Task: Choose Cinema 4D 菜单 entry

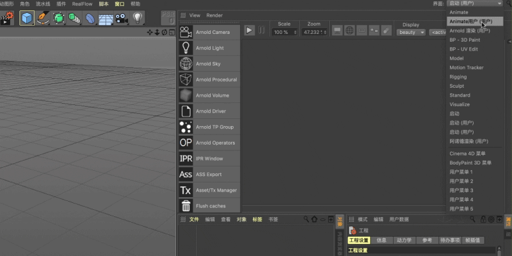Action: [475, 154]
